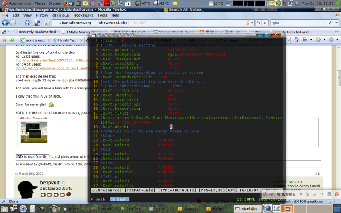Stop loading with the red X
Viewport: 341px width, 213px height.
(265, 23)
